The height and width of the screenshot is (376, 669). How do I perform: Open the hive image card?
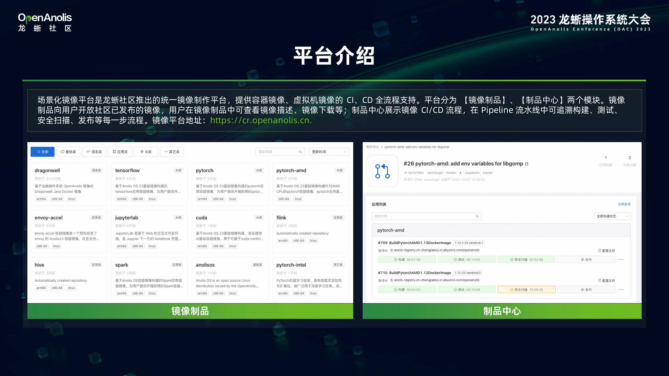tap(69, 279)
